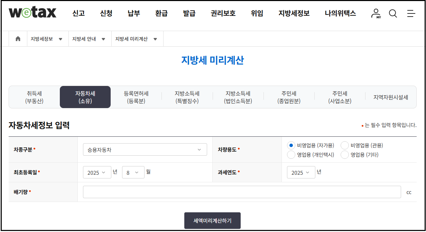This screenshot has width=426, height=232.
Task: Open the 최초등록일 month dropdown showing 8
Action: click(133, 172)
